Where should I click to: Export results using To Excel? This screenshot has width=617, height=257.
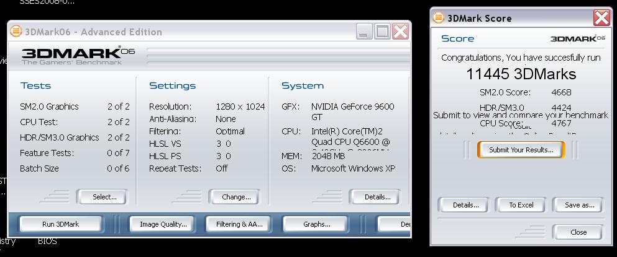(x=521, y=205)
